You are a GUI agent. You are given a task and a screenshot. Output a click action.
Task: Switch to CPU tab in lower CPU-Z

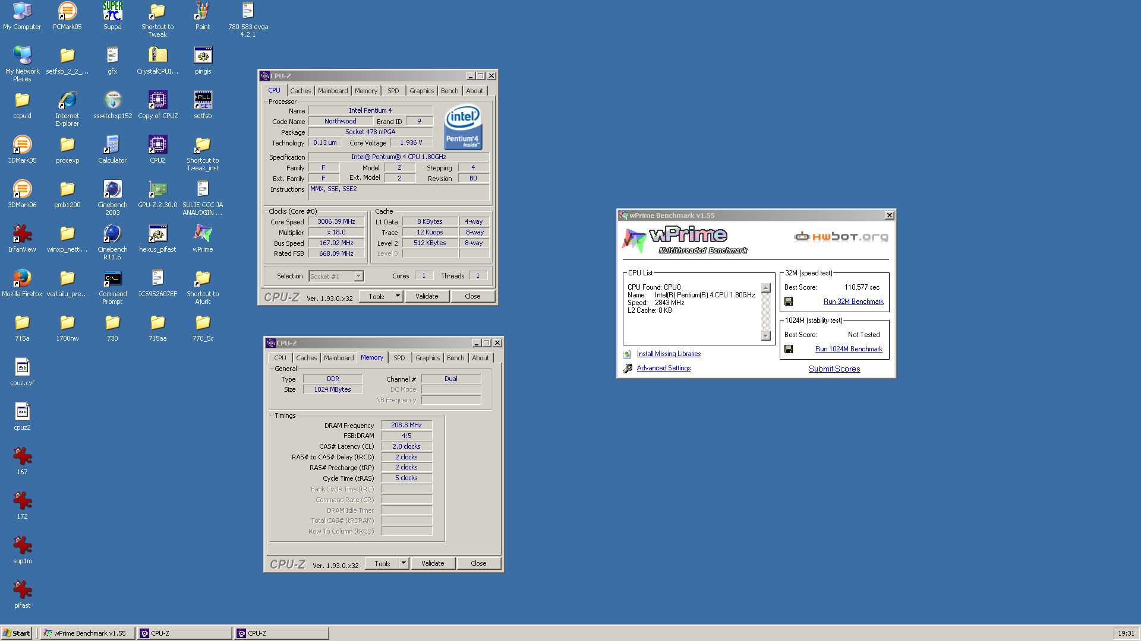click(280, 358)
